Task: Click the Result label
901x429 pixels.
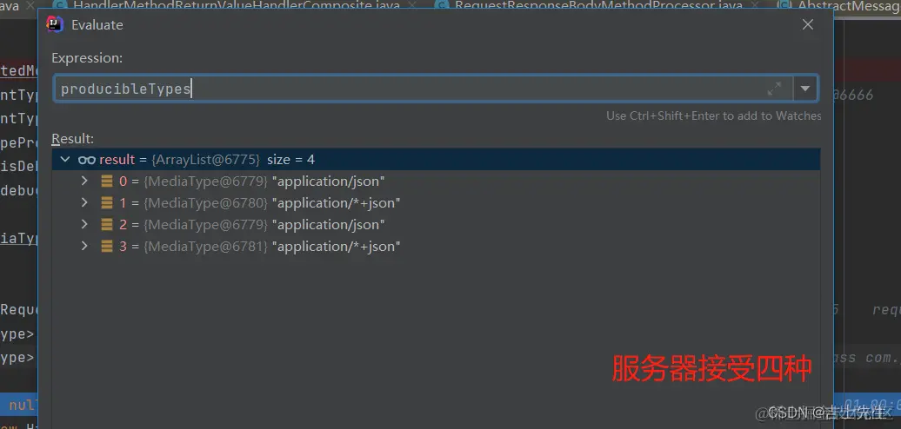Action: click(x=72, y=139)
